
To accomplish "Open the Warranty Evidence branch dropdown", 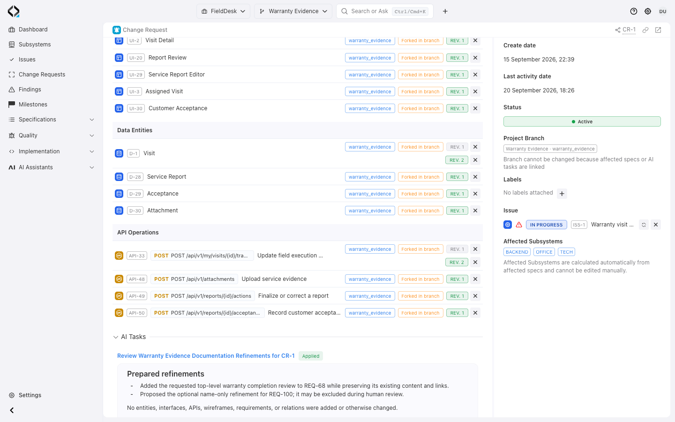I will pos(293,11).
